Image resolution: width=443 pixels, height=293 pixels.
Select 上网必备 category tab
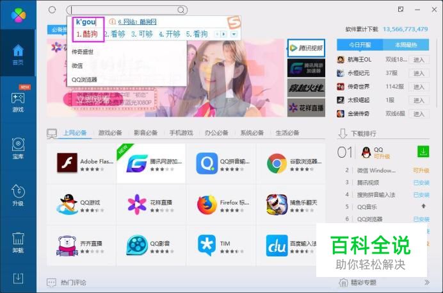(x=75, y=133)
